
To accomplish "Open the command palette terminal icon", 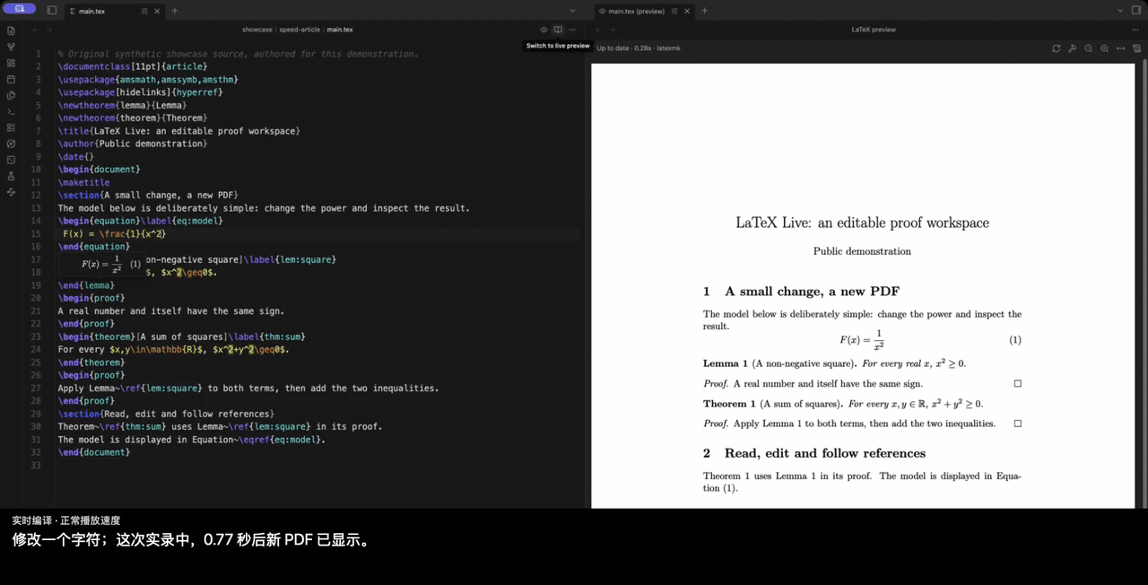I will (11, 111).
